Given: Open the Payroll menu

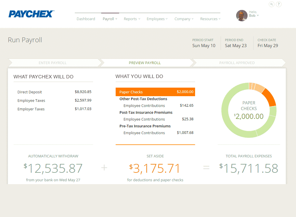Looking at the screenshot, I should (110, 19).
